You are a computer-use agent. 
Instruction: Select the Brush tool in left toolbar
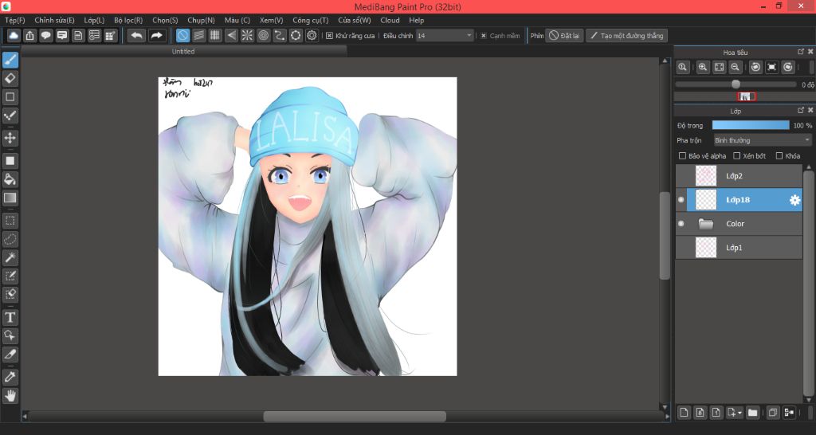pyautogui.click(x=10, y=61)
